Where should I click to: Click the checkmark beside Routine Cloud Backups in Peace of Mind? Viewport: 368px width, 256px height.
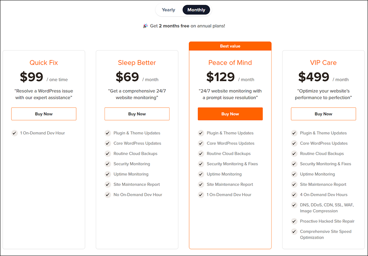(201, 154)
